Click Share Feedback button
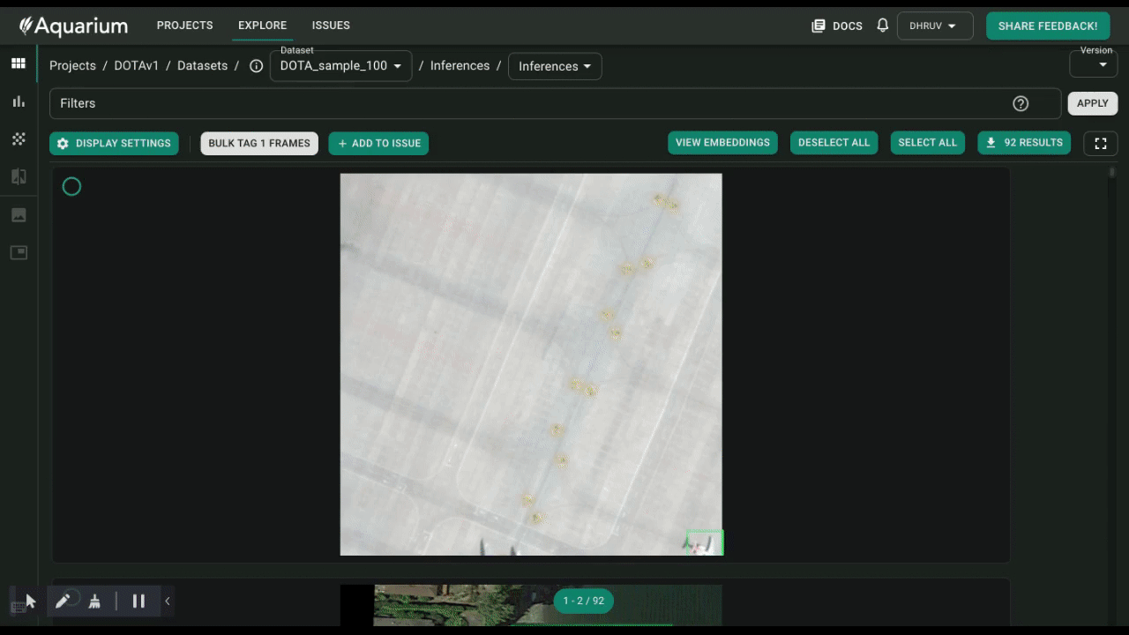Image resolution: width=1129 pixels, height=635 pixels. pyautogui.click(x=1047, y=26)
